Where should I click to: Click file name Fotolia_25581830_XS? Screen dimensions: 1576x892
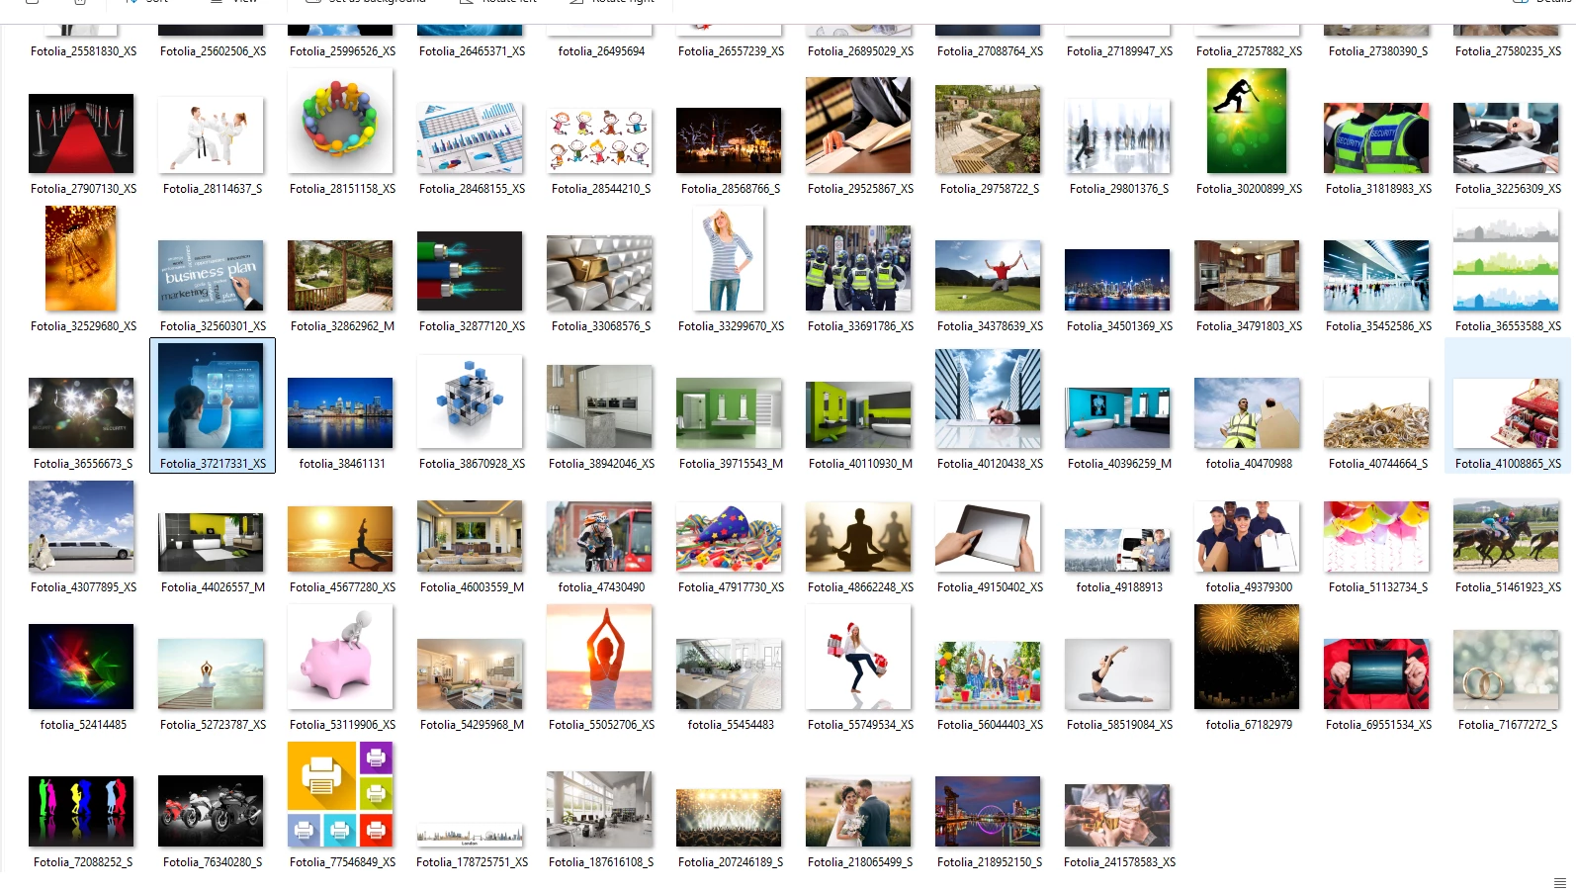83,50
